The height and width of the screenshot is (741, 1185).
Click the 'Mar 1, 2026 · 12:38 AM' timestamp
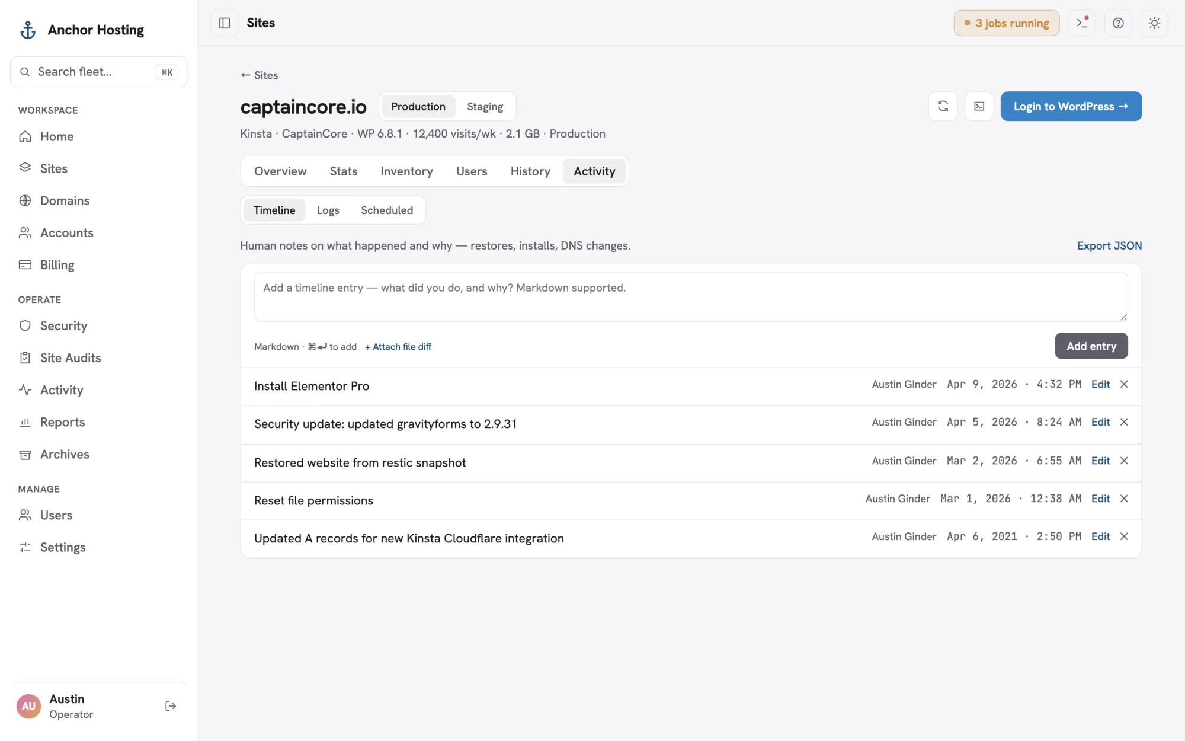pos(1011,499)
